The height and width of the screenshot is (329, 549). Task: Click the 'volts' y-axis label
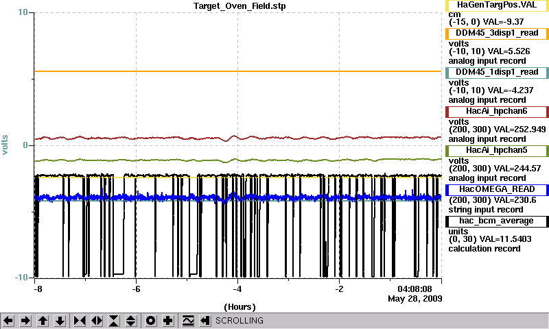(x=5, y=145)
